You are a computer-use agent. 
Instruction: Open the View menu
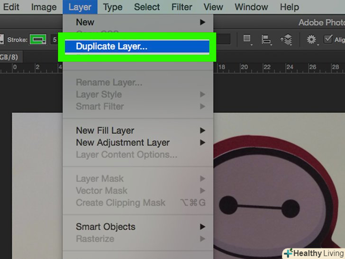coord(213,7)
